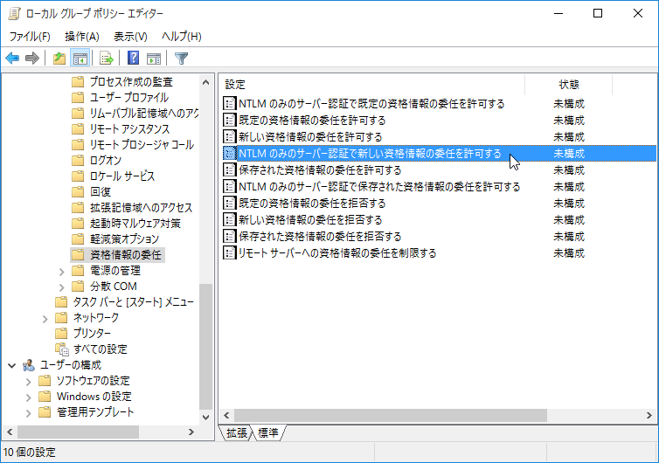The height and width of the screenshot is (463, 659).
Task: Select NTLM のみのサーバー認証で新しい資格情報の委任を許可する
Action: pyautogui.click(x=370, y=154)
